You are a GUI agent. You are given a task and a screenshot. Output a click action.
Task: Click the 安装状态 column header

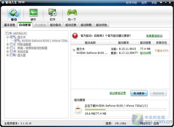tap(161, 43)
